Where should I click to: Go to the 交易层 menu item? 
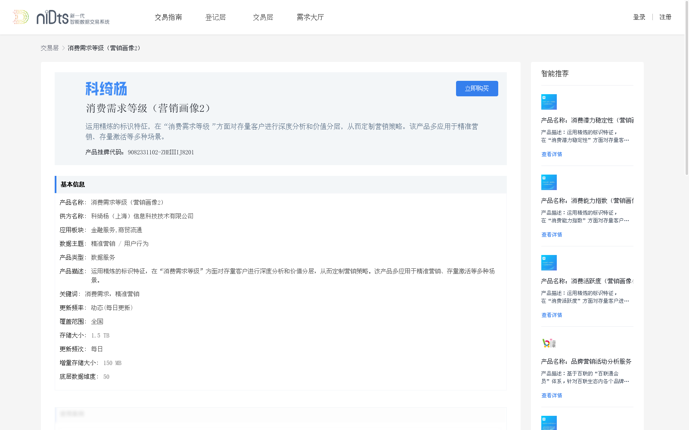click(263, 17)
